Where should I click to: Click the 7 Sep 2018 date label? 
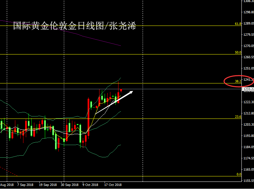(x=25, y=185)
